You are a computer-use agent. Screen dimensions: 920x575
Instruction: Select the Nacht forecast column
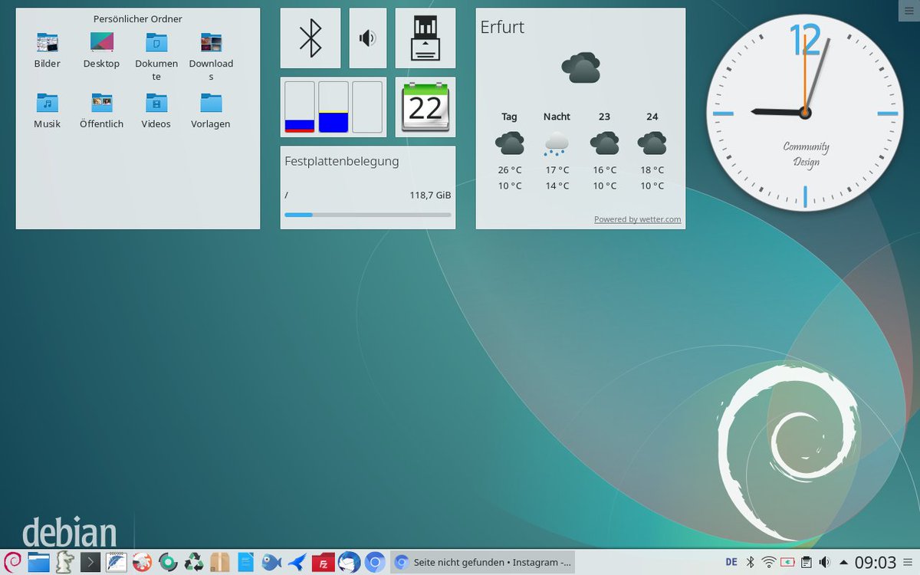[557, 151]
